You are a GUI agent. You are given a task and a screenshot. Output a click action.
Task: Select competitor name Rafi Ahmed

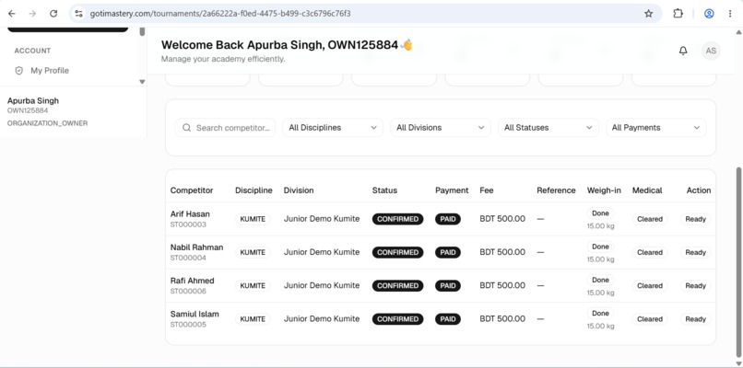coord(193,281)
